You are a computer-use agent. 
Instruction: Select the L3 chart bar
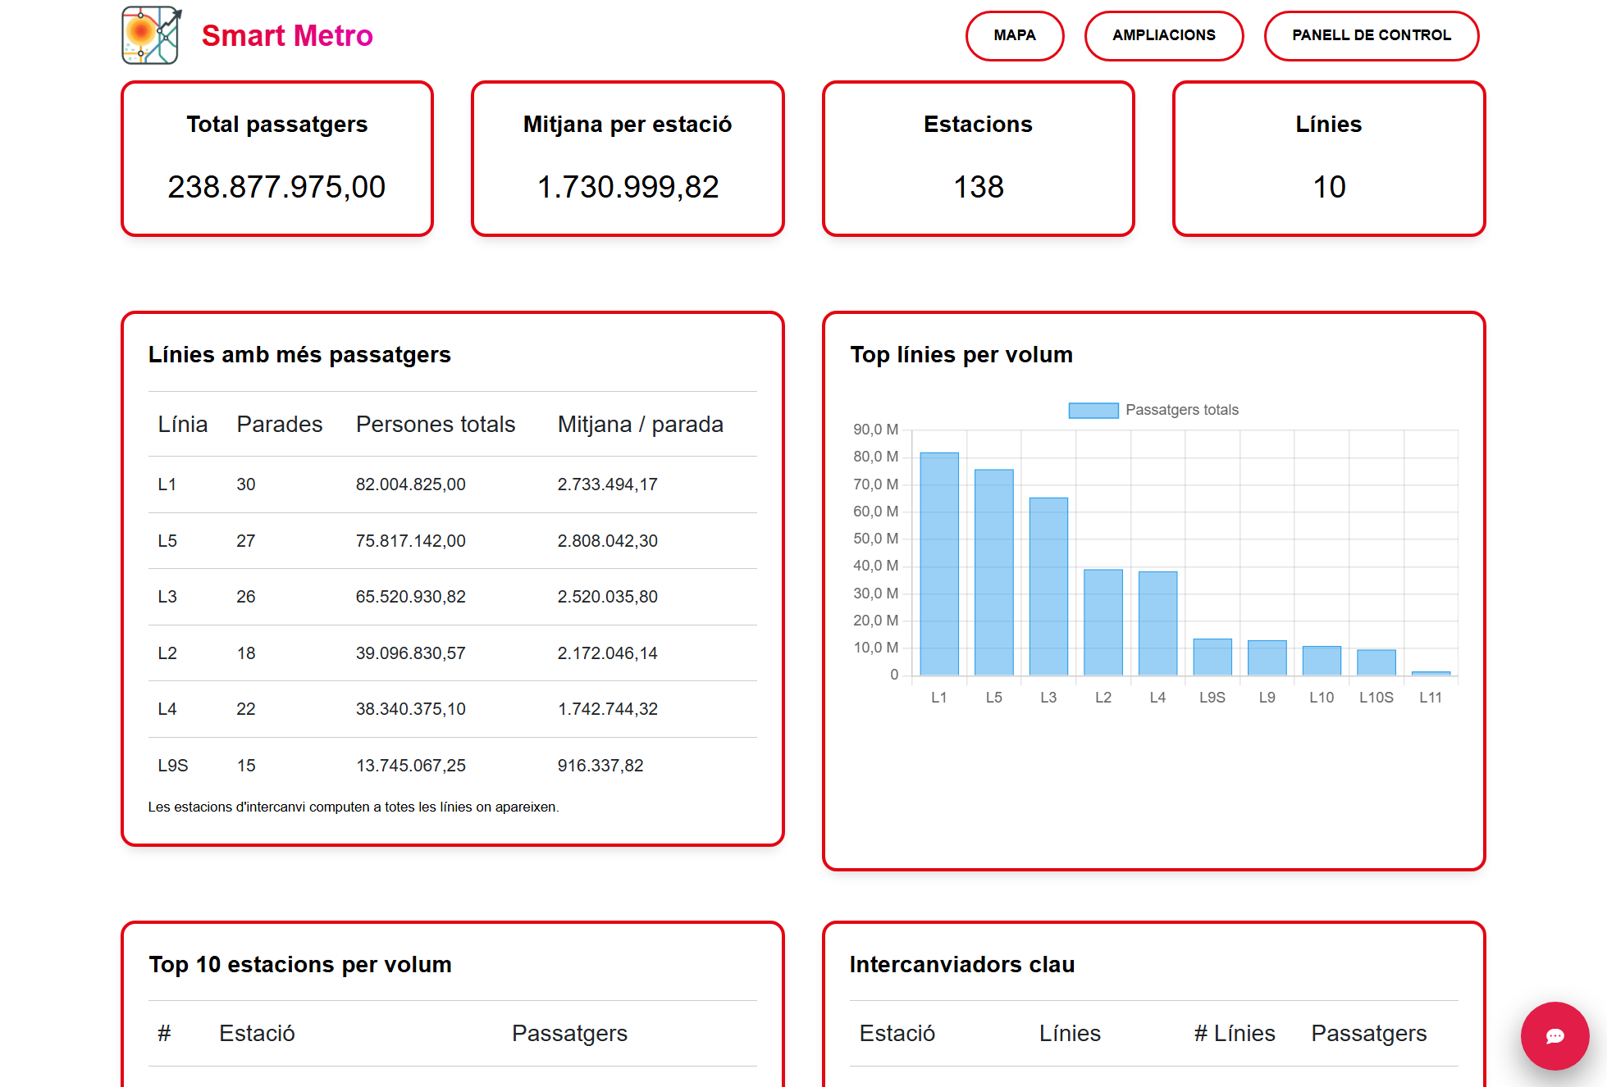pos(1048,586)
